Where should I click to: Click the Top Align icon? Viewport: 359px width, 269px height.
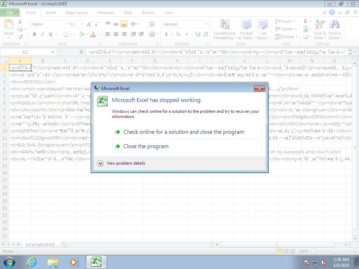pyautogui.click(x=108, y=24)
